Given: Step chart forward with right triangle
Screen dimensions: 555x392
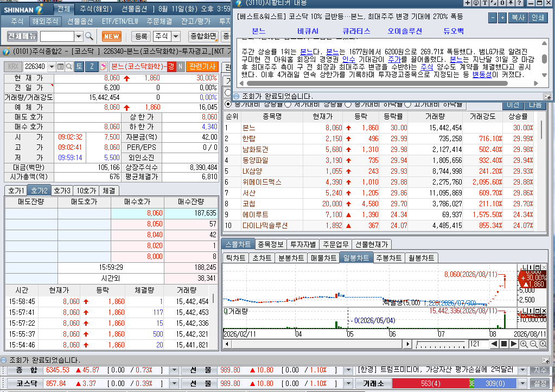Looking at the screenshot, I should (x=514, y=344).
